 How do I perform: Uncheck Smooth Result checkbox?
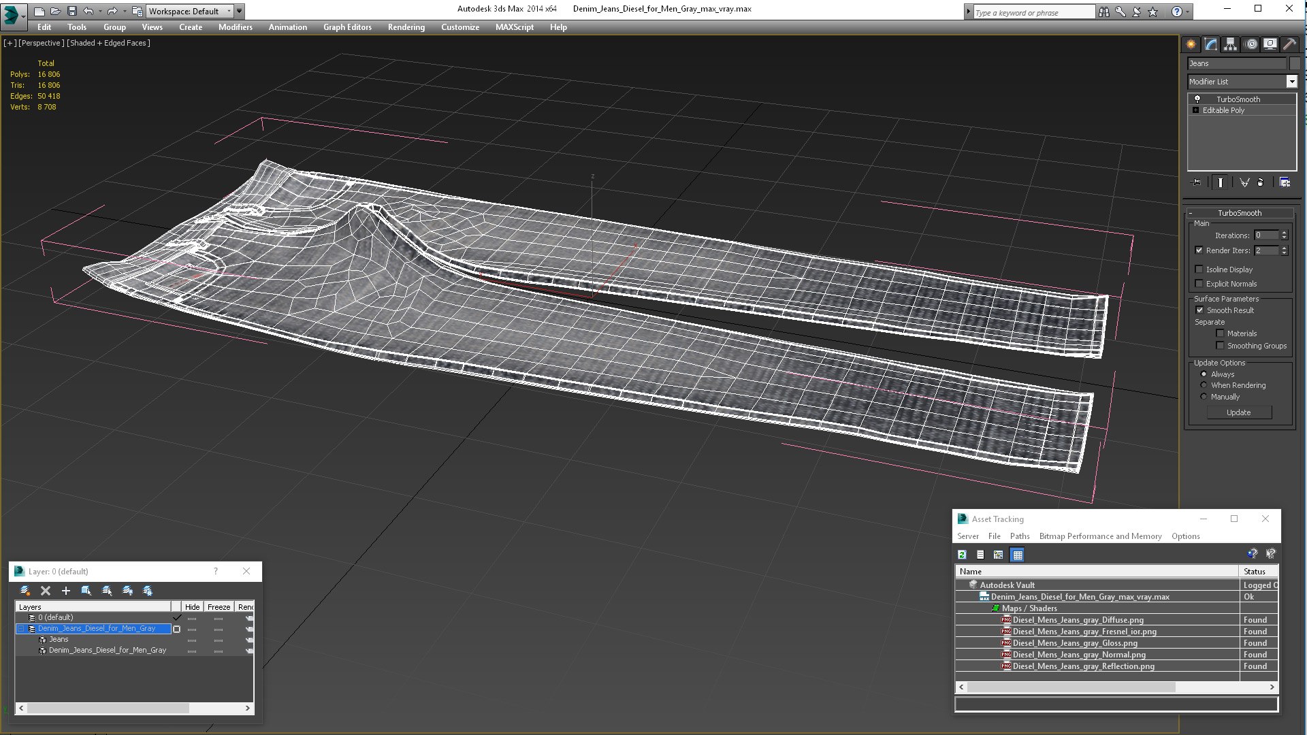click(1199, 310)
